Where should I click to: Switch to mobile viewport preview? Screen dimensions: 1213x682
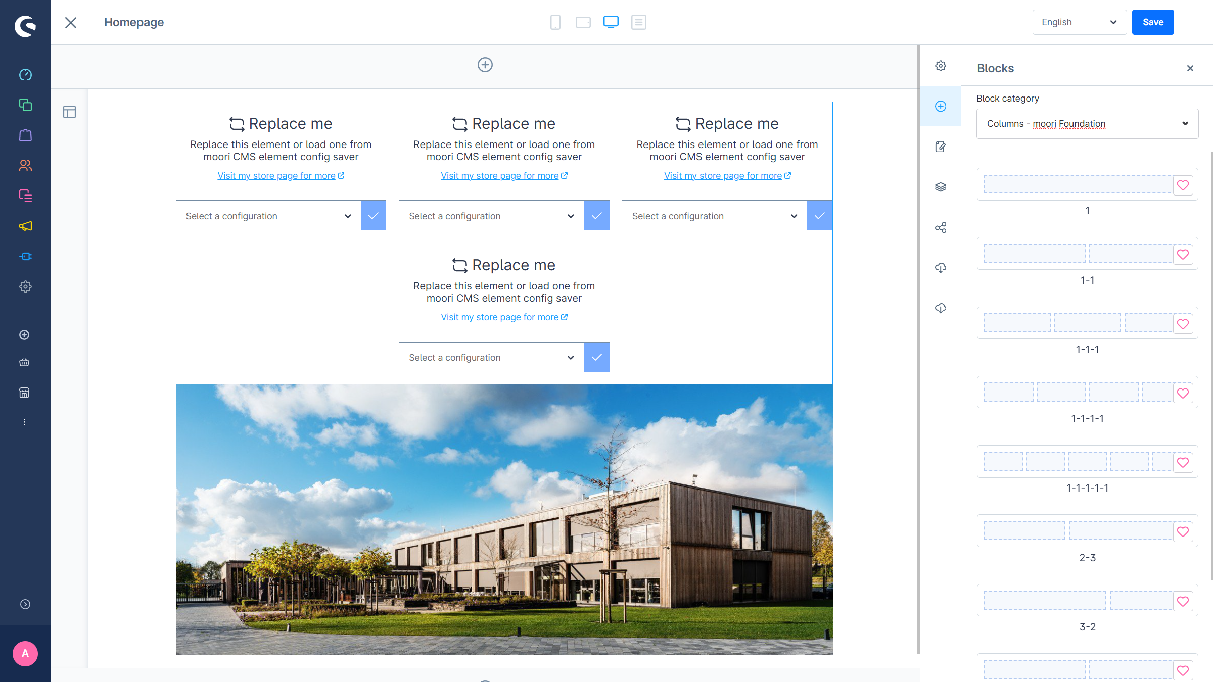(555, 22)
